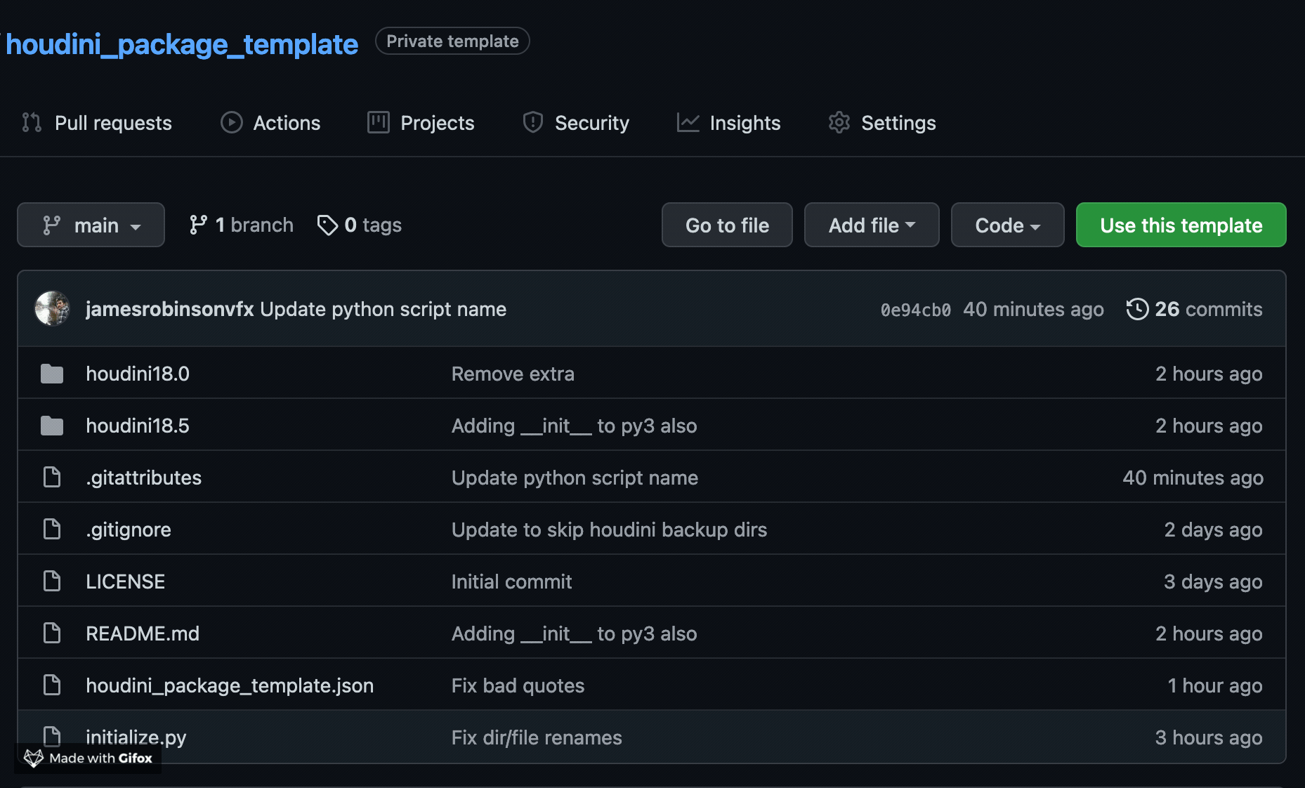Click the Insights graph icon

(x=688, y=123)
